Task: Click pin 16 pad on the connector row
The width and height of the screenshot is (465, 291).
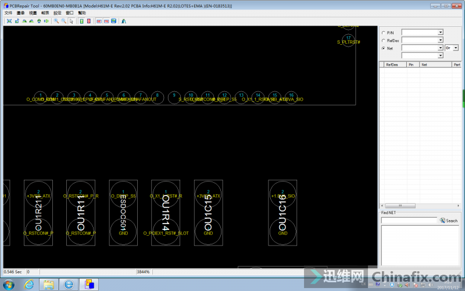Action: coord(291,97)
